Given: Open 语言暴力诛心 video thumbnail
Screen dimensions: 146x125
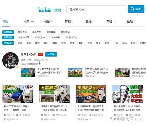Looking at the screenshot, I should click(54, 94).
